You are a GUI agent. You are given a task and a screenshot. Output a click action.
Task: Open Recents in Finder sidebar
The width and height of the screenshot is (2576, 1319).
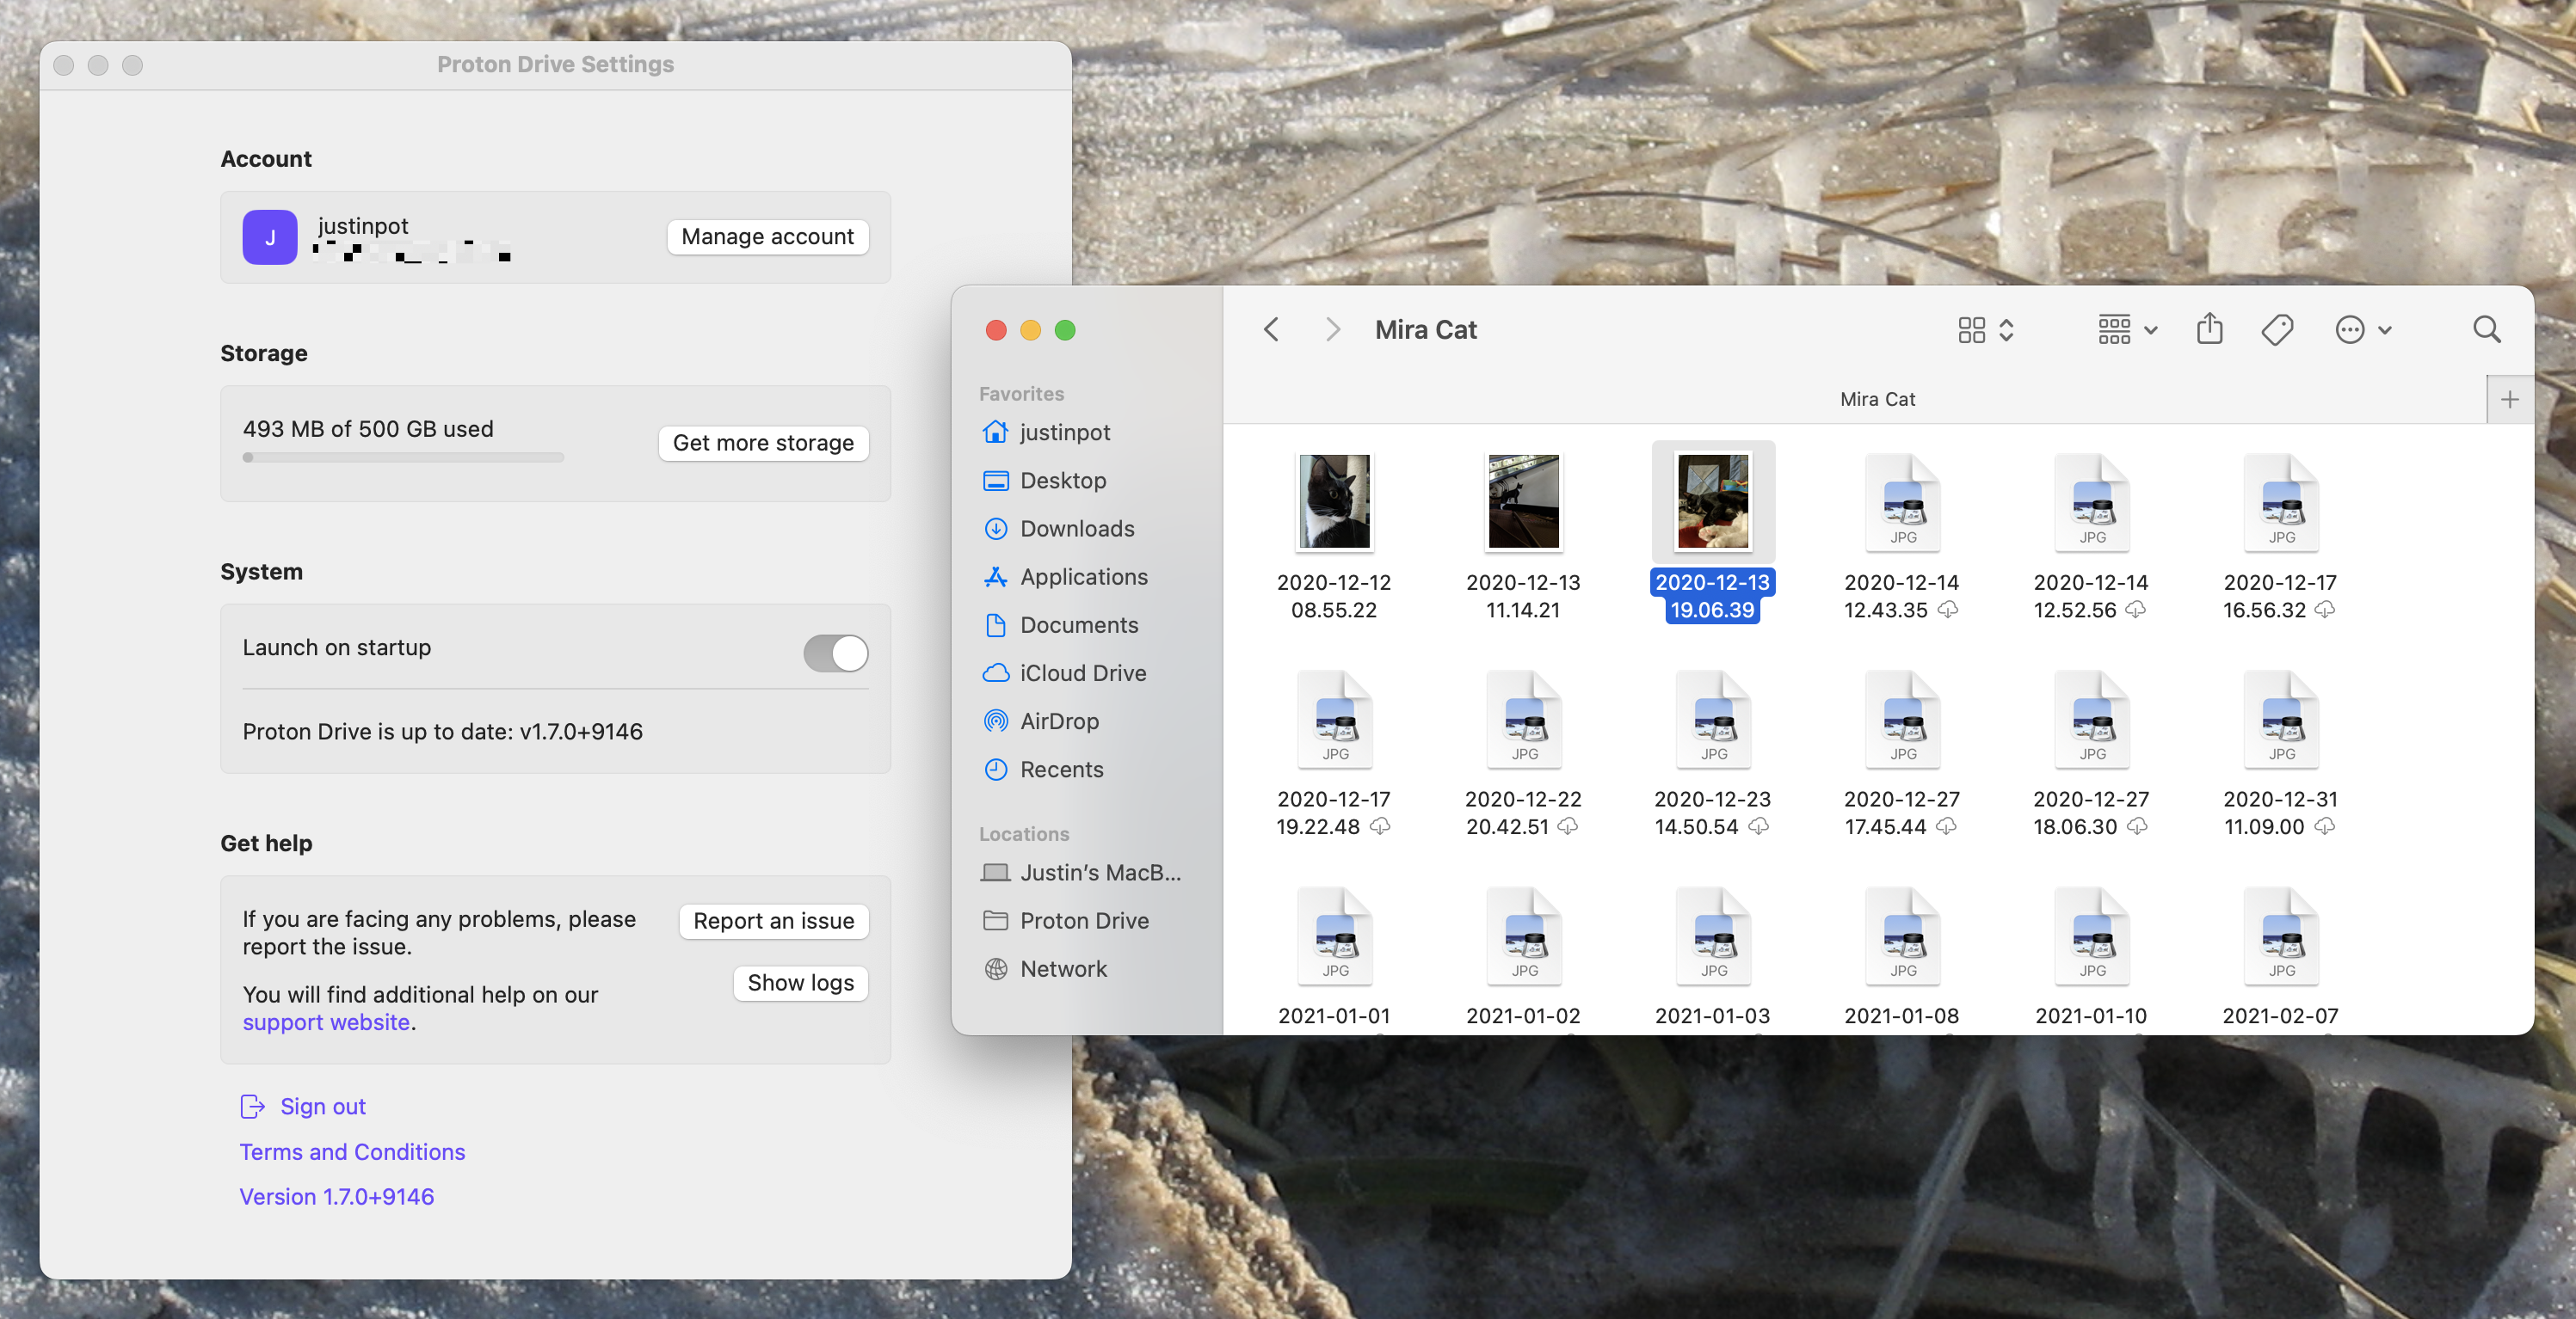[1042, 770]
